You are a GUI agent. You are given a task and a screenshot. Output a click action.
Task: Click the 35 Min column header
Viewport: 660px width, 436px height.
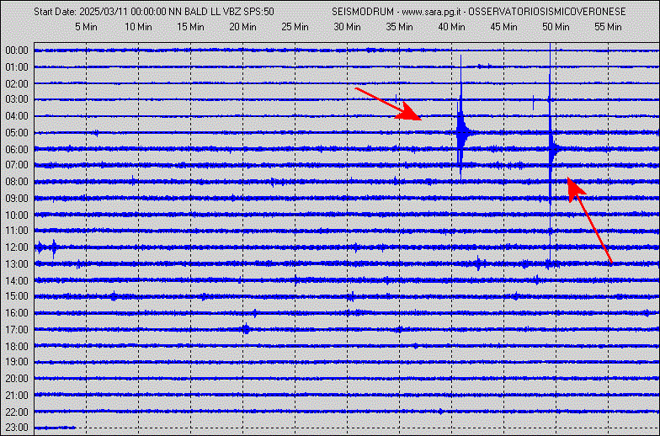click(x=399, y=27)
